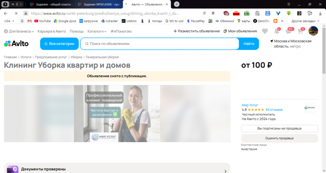
Task: Open the Gmail bookmark icon
Action: point(30,21)
